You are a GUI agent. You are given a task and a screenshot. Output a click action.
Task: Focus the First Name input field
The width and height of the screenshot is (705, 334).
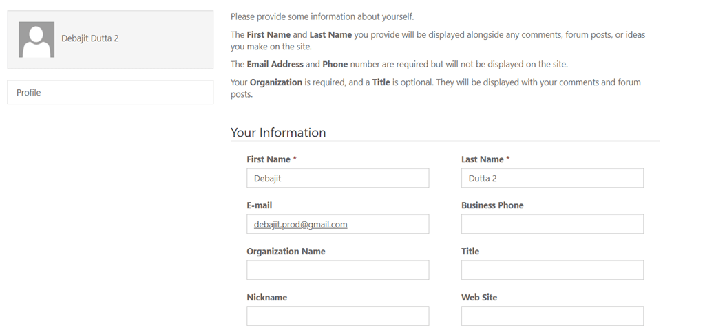click(337, 178)
